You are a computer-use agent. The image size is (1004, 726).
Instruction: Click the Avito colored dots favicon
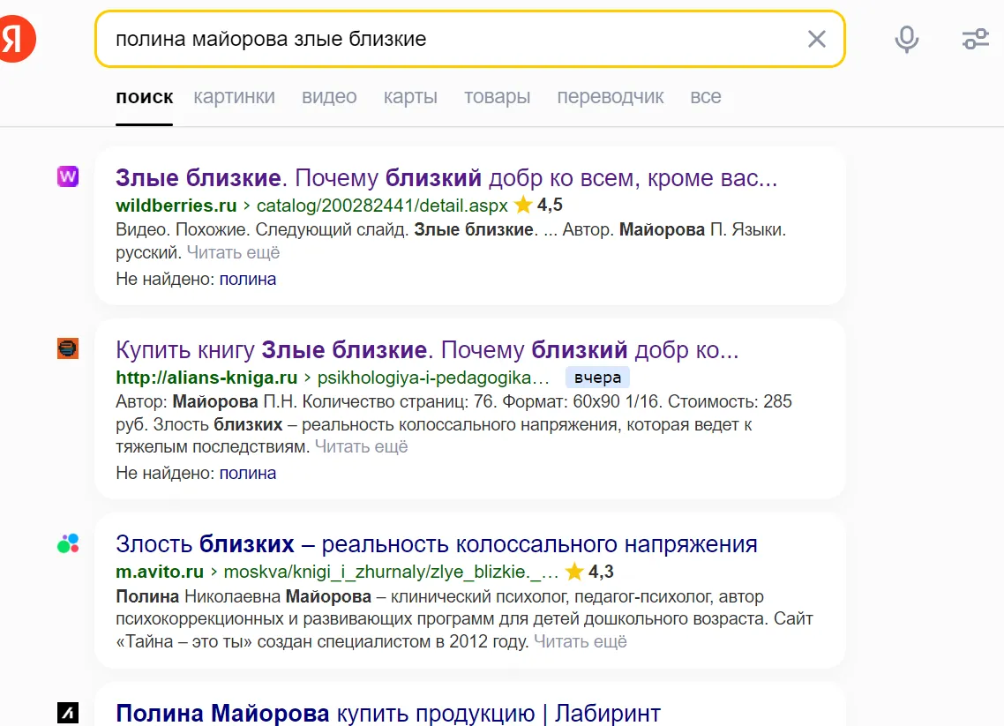(x=68, y=543)
